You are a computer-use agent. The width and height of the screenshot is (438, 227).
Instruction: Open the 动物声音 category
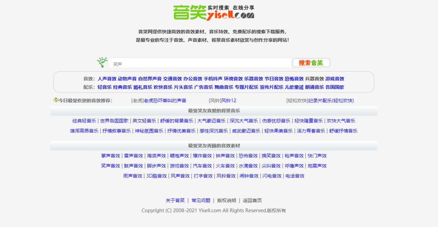(127, 78)
